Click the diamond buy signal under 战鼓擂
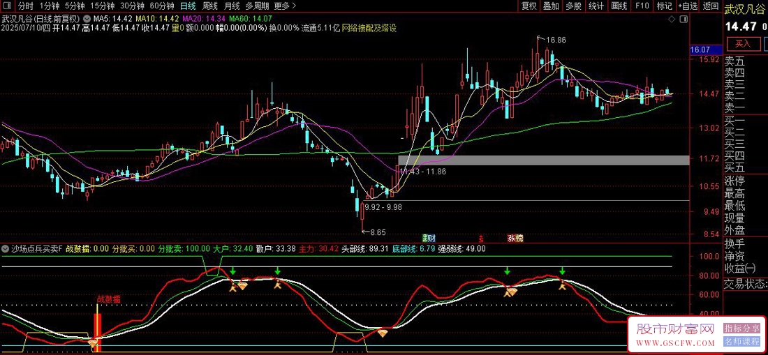Screen dimensions: 768x355 93,345
